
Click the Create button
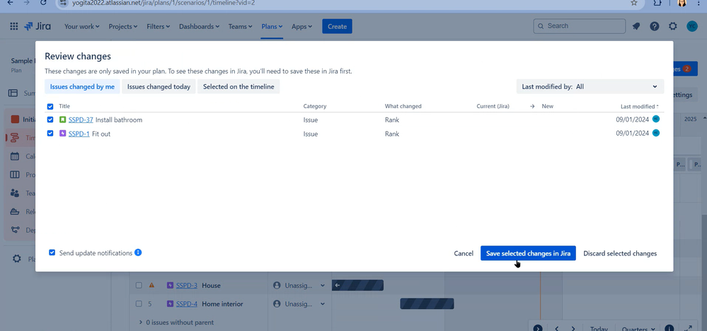pos(337,26)
